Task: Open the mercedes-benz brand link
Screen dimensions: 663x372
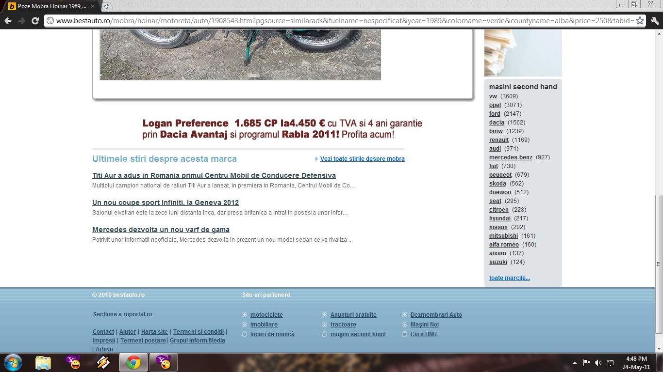Action: click(x=511, y=157)
